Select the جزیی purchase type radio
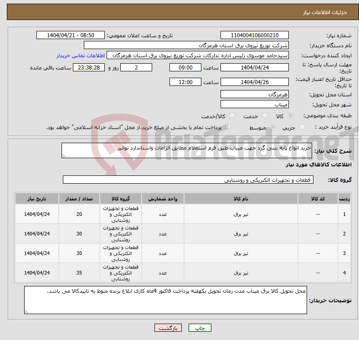Image resolution: width=359 pixels, height=340 pixels. [x=302, y=126]
